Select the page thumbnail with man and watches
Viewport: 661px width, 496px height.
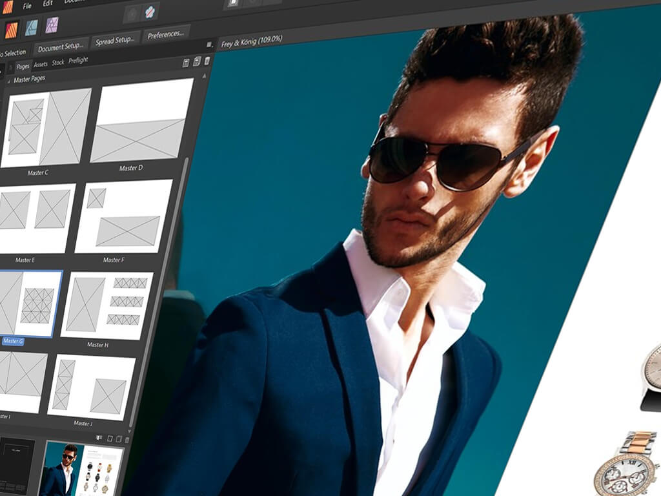81,469
